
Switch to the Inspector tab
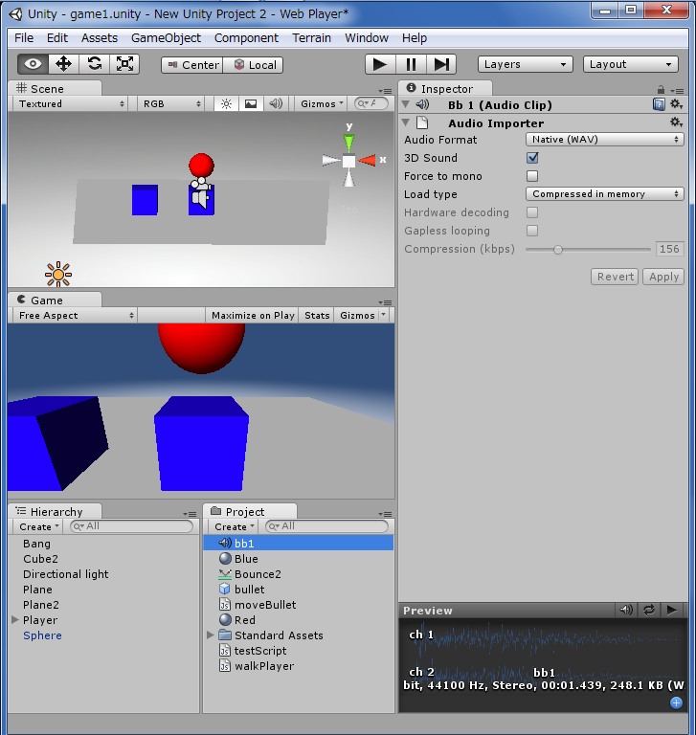click(446, 89)
